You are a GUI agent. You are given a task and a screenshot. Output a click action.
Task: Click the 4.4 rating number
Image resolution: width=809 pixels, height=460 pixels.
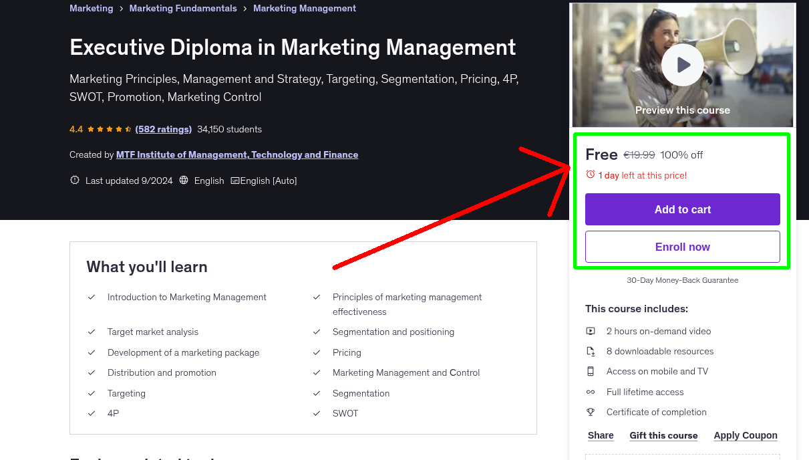click(x=76, y=129)
